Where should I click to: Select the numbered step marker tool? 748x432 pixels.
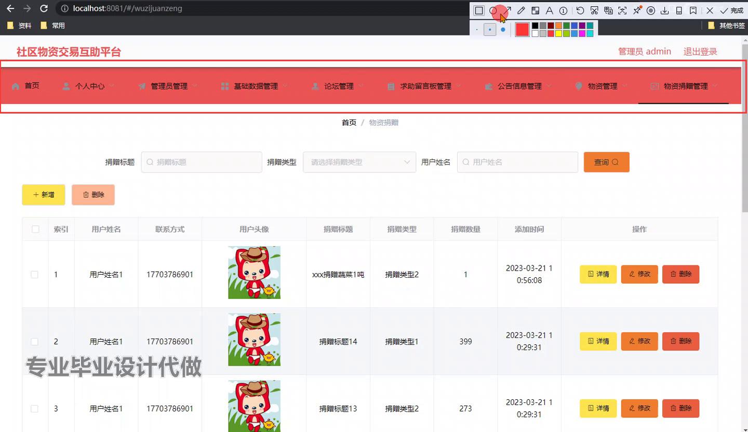(563, 10)
